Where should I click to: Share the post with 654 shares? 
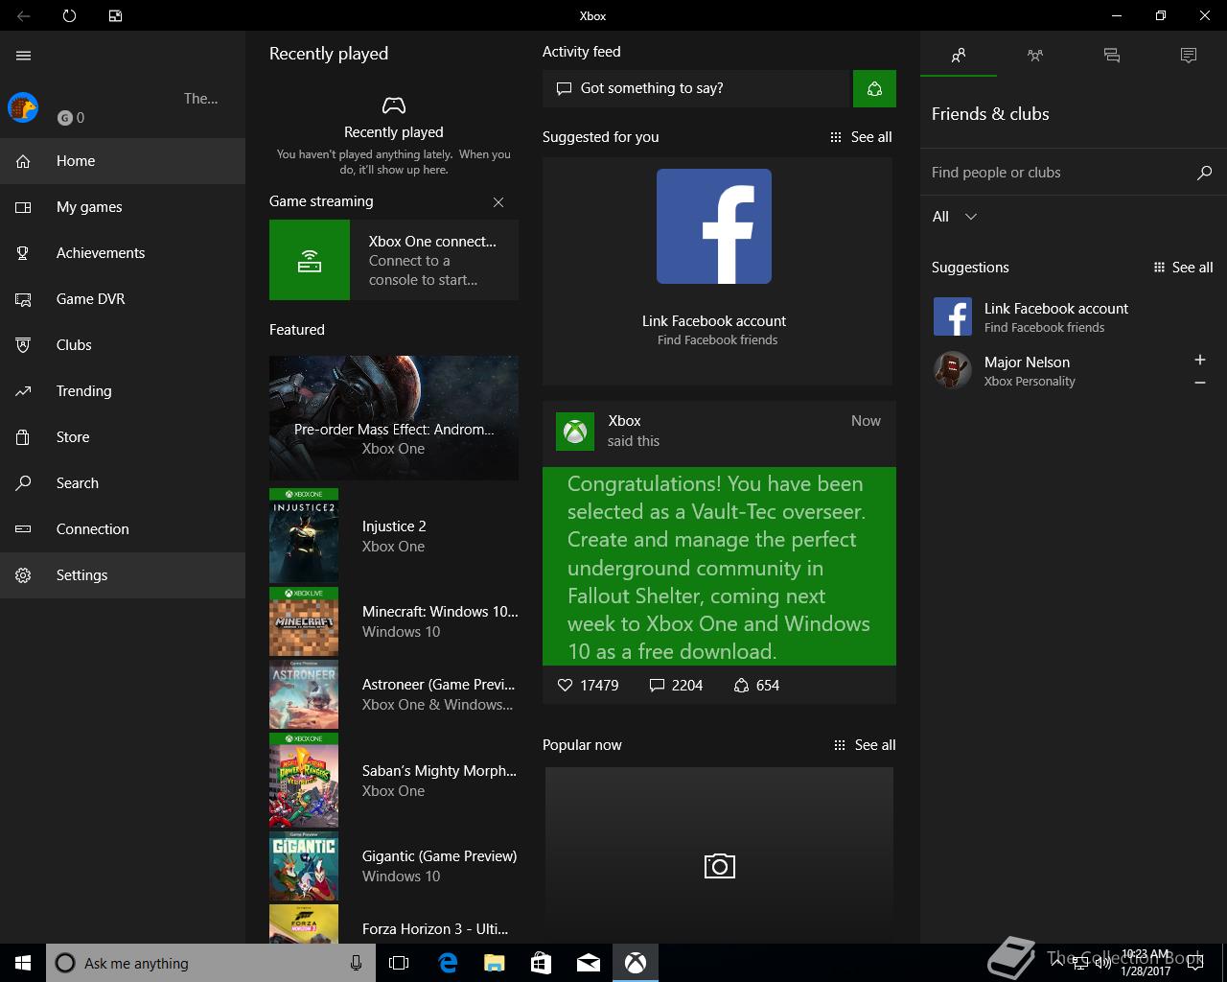[x=756, y=686]
